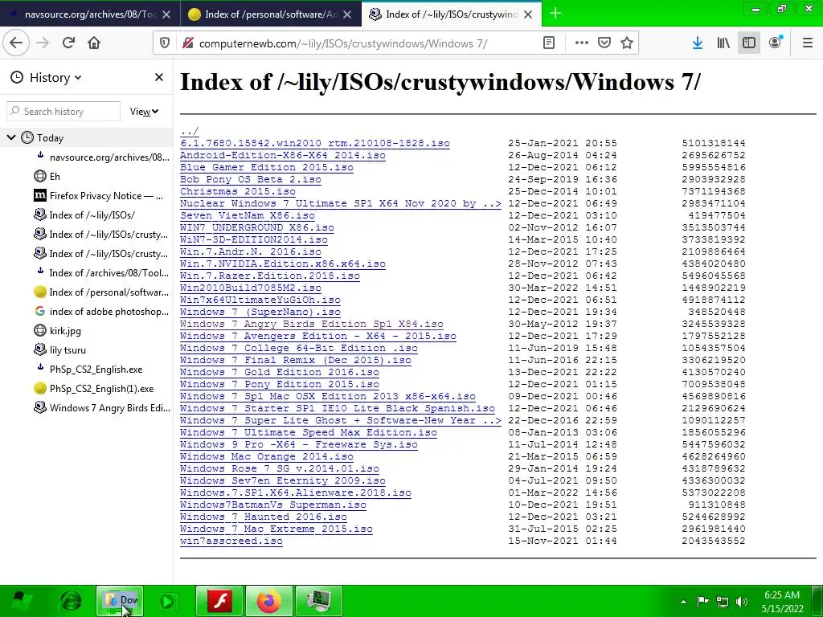Launch Internet Explorer from taskbar
The width and height of the screenshot is (823, 617).
coord(71,601)
